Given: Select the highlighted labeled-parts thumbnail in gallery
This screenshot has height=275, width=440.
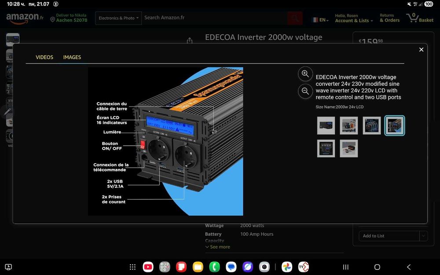Looking at the screenshot, I should [x=395, y=125].
